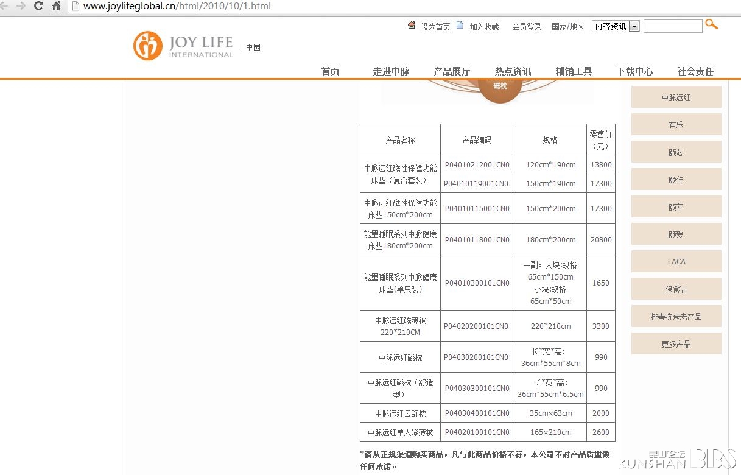Screen dimensions: 741x475
Task: Click the 规格 table header
Action: coord(550,140)
